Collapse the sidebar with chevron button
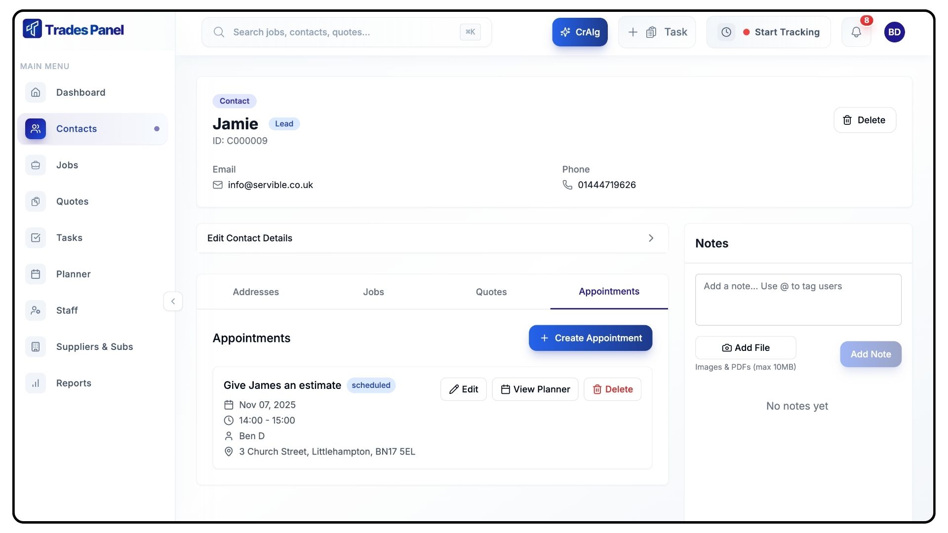The width and height of the screenshot is (948, 533). click(x=173, y=301)
